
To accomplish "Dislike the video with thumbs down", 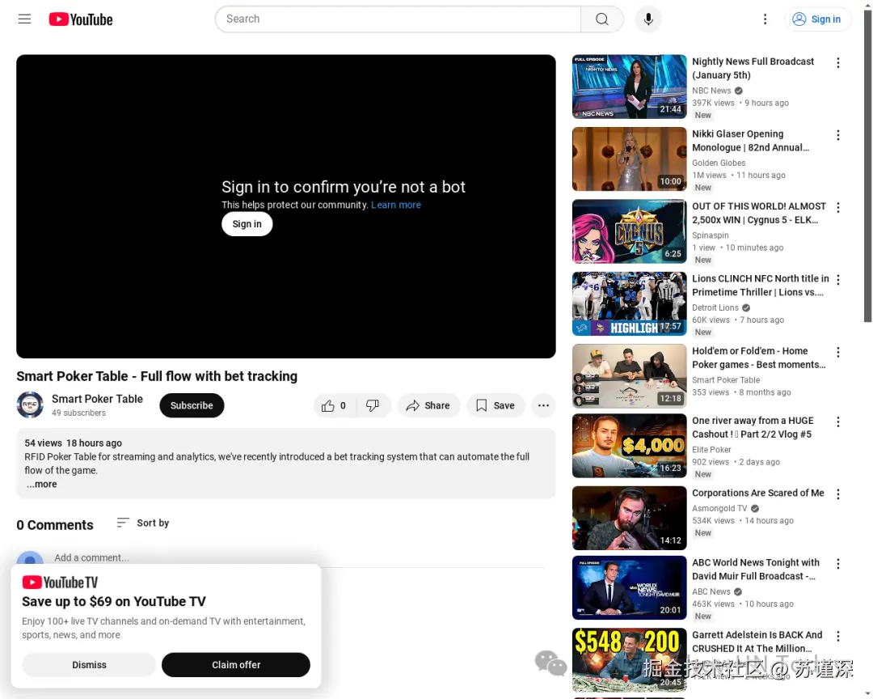I will click(373, 405).
